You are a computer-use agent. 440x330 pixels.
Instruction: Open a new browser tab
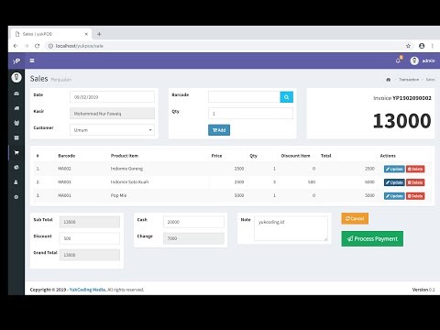point(99,34)
